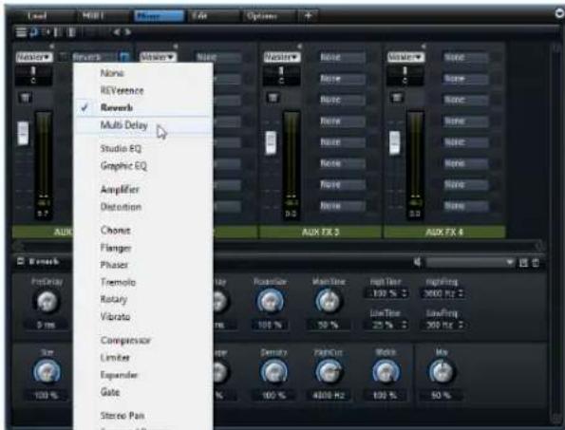The width and height of the screenshot is (565, 430).
Task: Open the first None slot on AUX FX 2
Action: pyautogui.click(x=218, y=57)
